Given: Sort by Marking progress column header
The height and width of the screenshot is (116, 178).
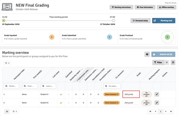Looking at the screenshot, I should [154, 74].
